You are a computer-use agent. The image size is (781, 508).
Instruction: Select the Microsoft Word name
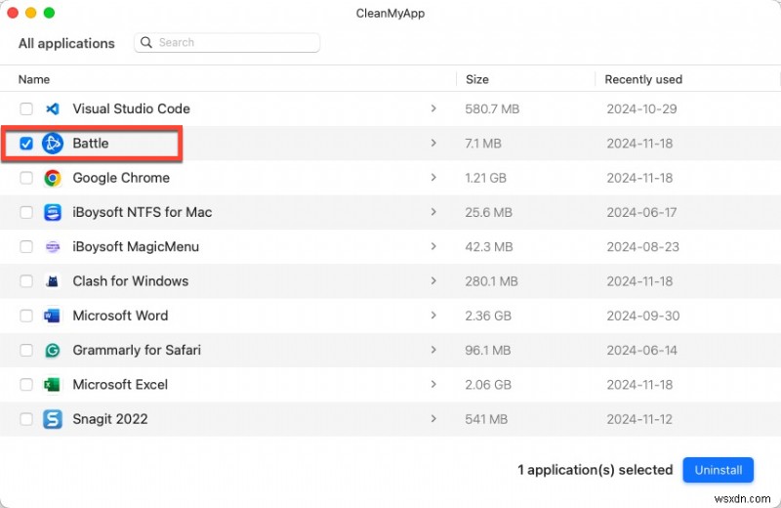(x=120, y=316)
